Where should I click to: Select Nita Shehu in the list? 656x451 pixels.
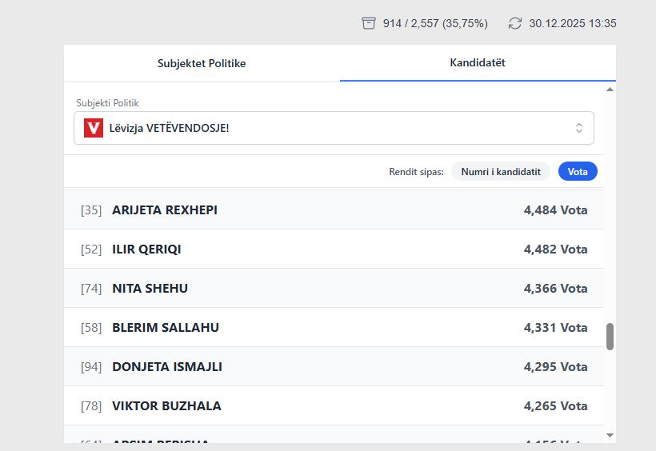pos(334,289)
